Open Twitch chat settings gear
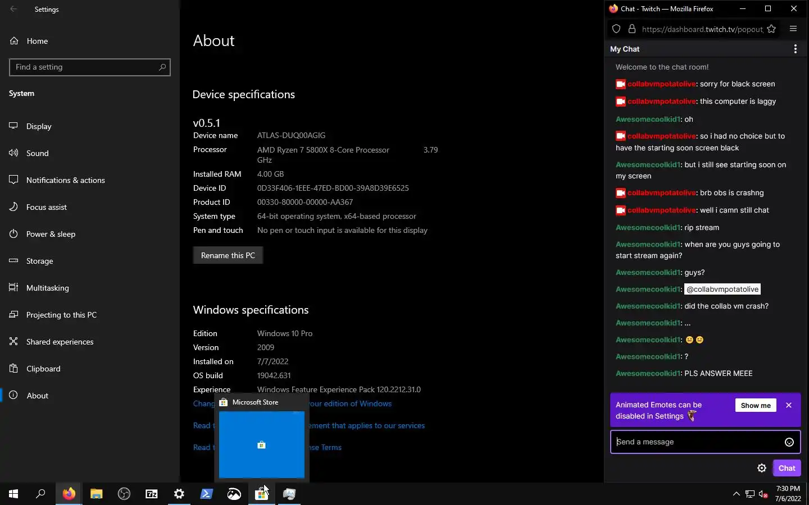Image resolution: width=809 pixels, height=505 pixels. point(762,468)
